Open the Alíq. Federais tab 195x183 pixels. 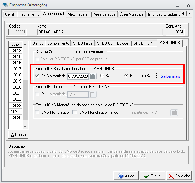[x=79, y=14]
